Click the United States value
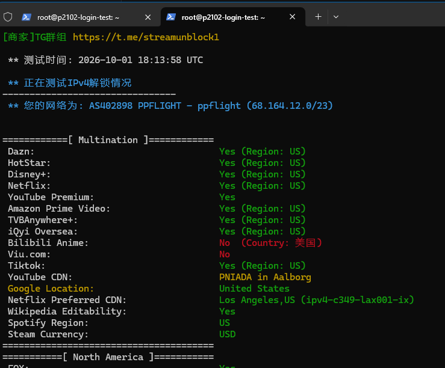The image size is (445, 368). click(254, 289)
